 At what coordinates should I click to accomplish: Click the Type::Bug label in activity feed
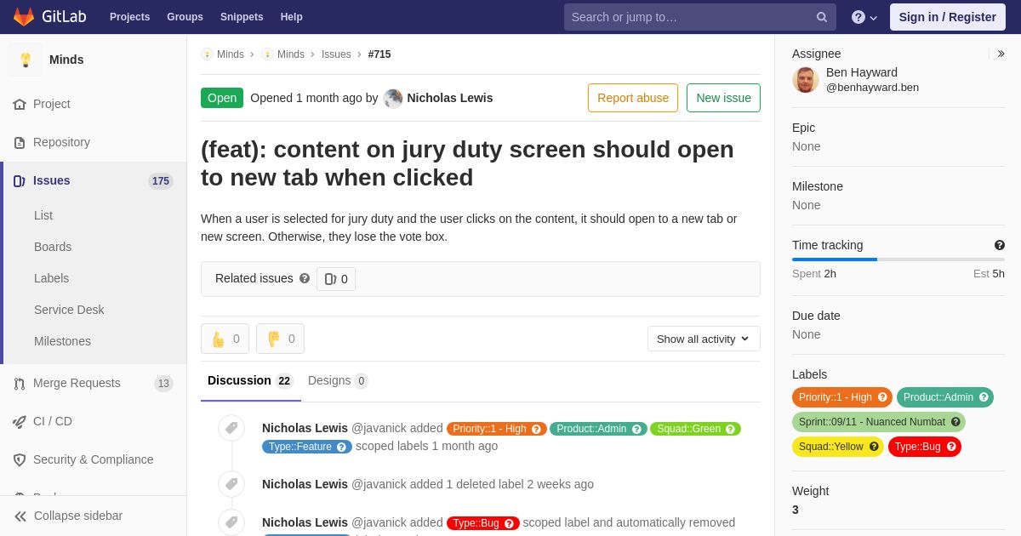pyautogui.click(x=483, y=523)
